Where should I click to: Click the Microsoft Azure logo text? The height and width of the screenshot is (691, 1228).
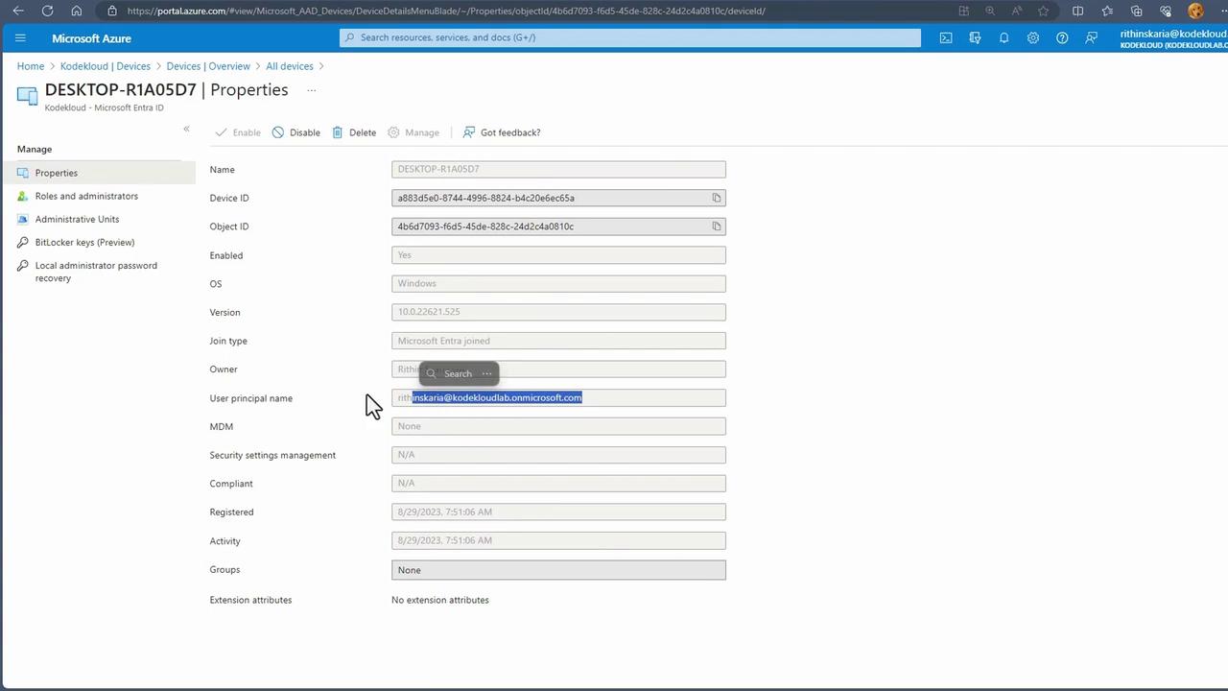click(x=91, y=38)
